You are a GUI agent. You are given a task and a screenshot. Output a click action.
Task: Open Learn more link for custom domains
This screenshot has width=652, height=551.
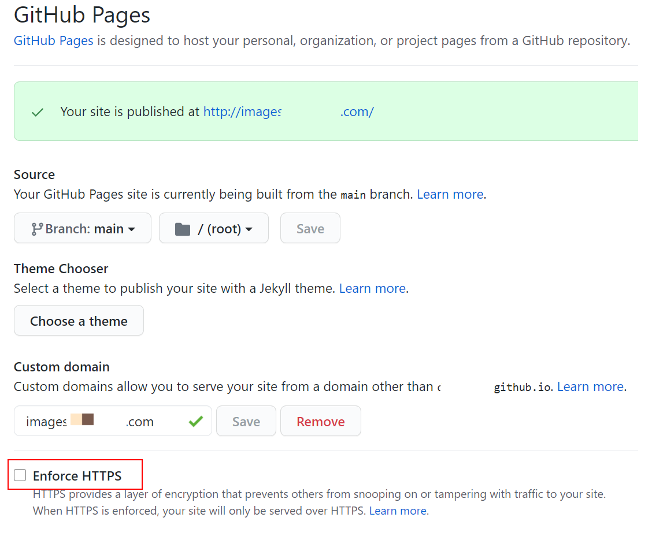click(x=591, y=387)
